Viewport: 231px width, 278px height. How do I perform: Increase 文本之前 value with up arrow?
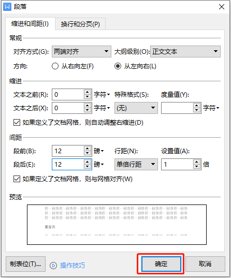pos(88,92)
